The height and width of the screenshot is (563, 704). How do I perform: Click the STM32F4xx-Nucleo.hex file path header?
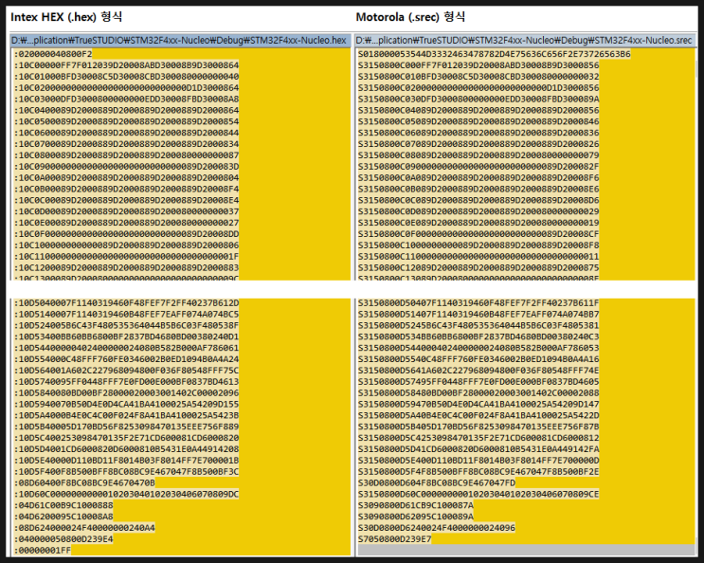180,41
